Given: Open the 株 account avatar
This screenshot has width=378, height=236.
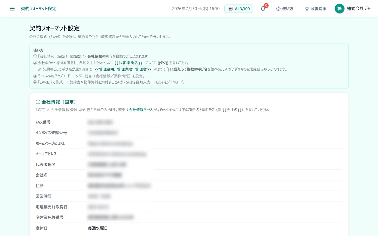Looking at the screenshot, I should click(x=339, y=9).
